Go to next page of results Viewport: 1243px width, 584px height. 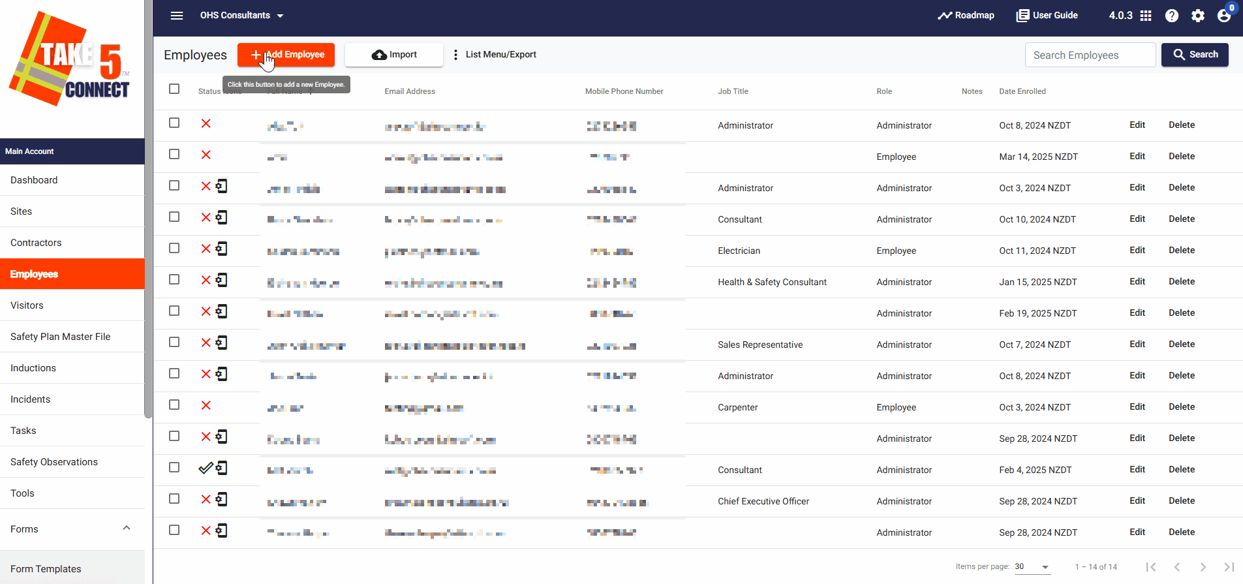(1203, 567)
